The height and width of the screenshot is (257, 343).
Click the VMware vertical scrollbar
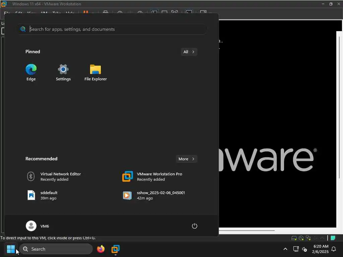click(x=339, y=107)
